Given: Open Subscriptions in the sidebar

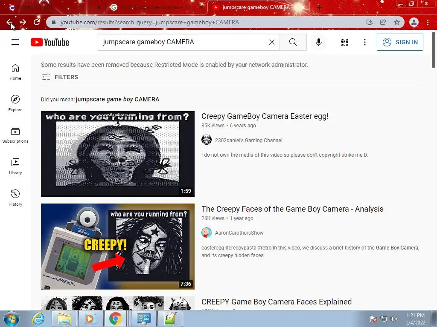Looking at the screenshot, I should [15, 135].
